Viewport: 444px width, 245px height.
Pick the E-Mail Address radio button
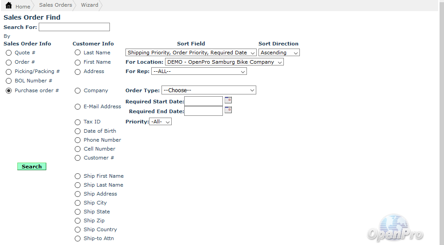tap(78, 107)
